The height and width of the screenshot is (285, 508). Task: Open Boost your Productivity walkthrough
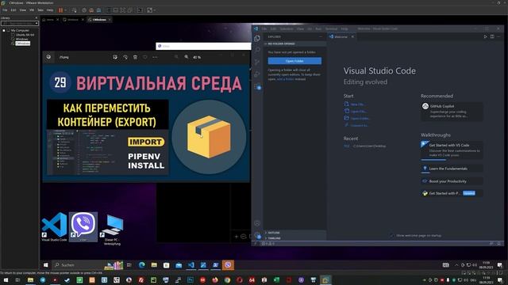[x=452, y=181]
